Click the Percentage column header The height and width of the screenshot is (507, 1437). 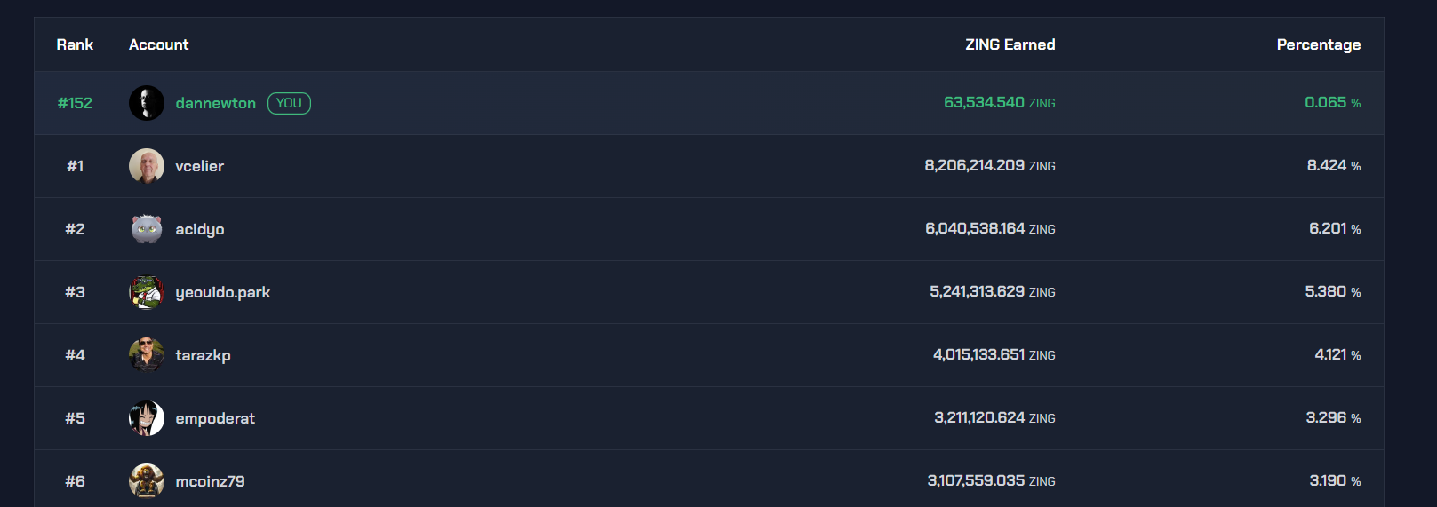(x=1319, y=44)
